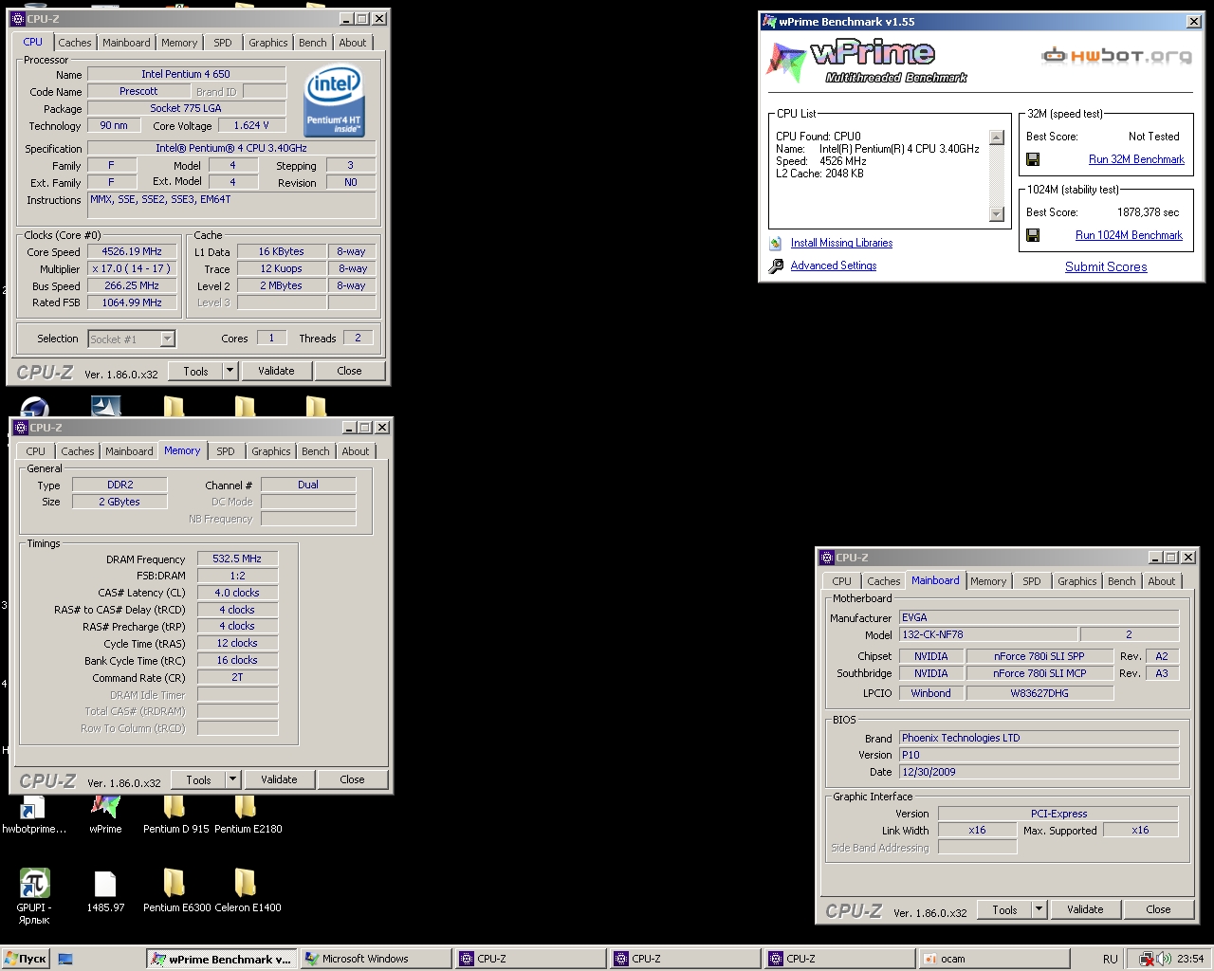The height and width of the screenshot is (971, 1214).
Task: Click the Phoenix Technologies LTD brand field
Action: 1039,738
